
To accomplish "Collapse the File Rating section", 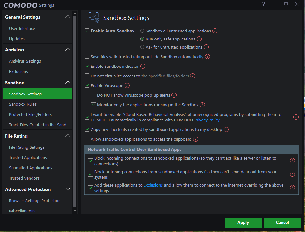I will click(68, 136).
